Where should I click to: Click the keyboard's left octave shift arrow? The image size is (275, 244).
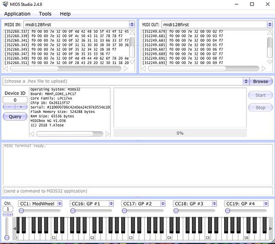point(15,228)
